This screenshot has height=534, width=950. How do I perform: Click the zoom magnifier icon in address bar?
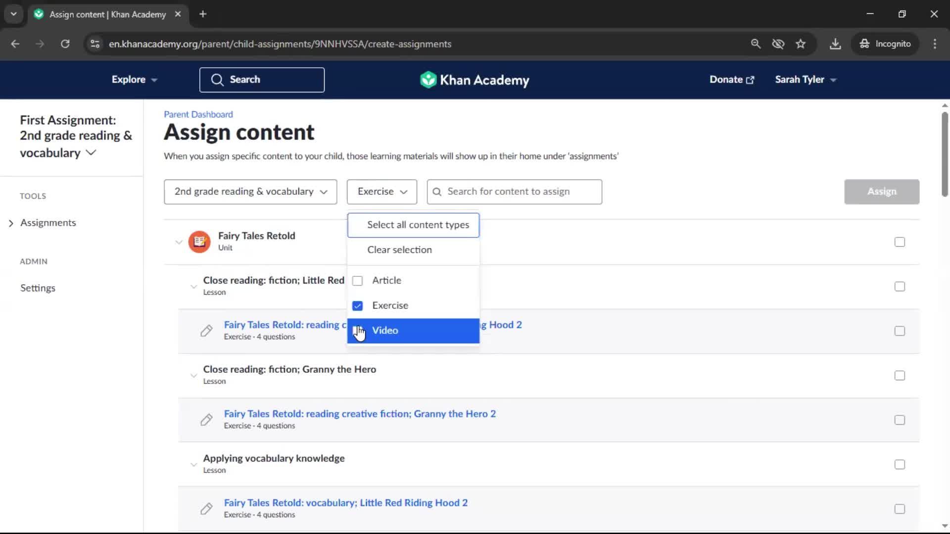(756, 44)
